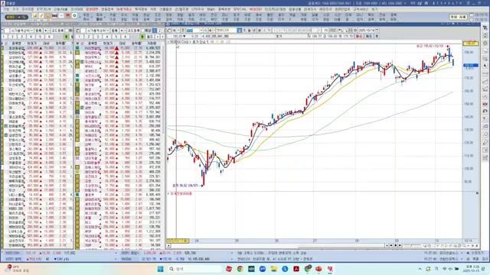Click the red square icon in the top toolbar

tap(68, 15)
